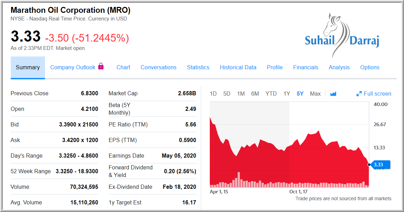
Task: Open the Historical Data tab
Action: (x=238, y=67)
